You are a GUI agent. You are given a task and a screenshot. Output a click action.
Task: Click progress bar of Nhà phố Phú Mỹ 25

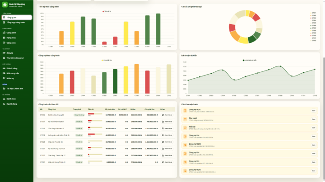95,141
